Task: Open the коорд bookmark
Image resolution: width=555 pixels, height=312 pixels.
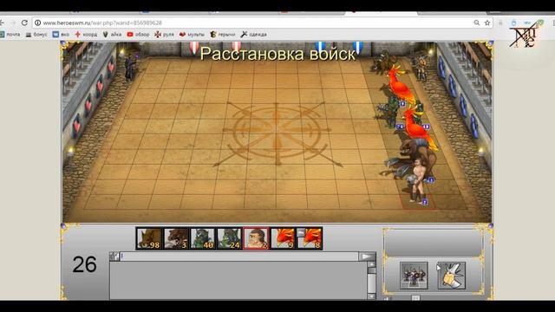Action: (86, 35)
